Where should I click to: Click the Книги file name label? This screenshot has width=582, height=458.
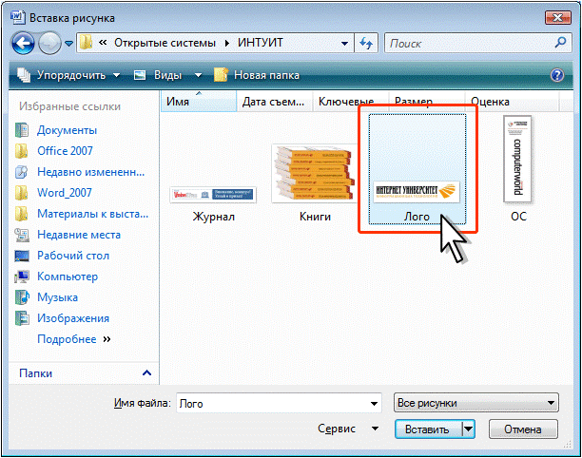(x=315, y=217)
